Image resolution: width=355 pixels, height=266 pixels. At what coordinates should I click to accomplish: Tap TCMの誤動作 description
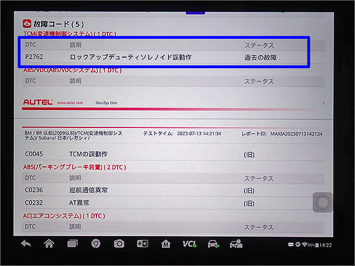coord(88,154)
